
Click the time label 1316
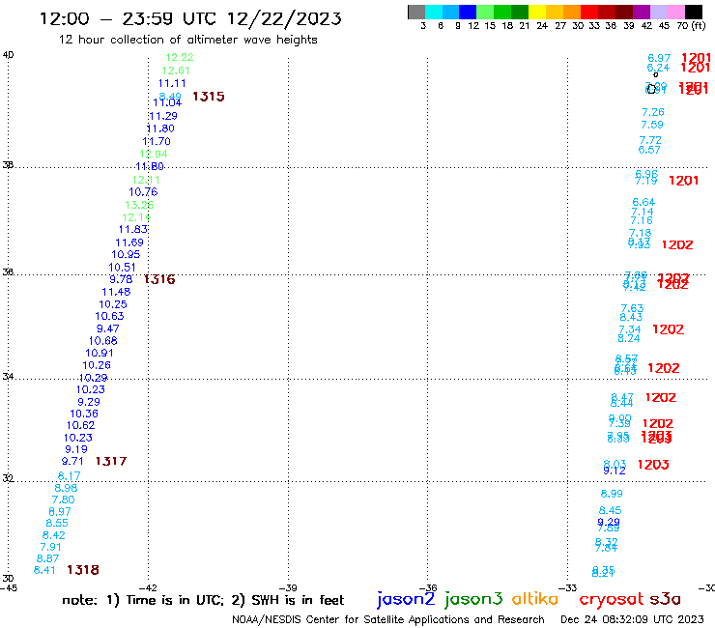[x=159, y=279]
